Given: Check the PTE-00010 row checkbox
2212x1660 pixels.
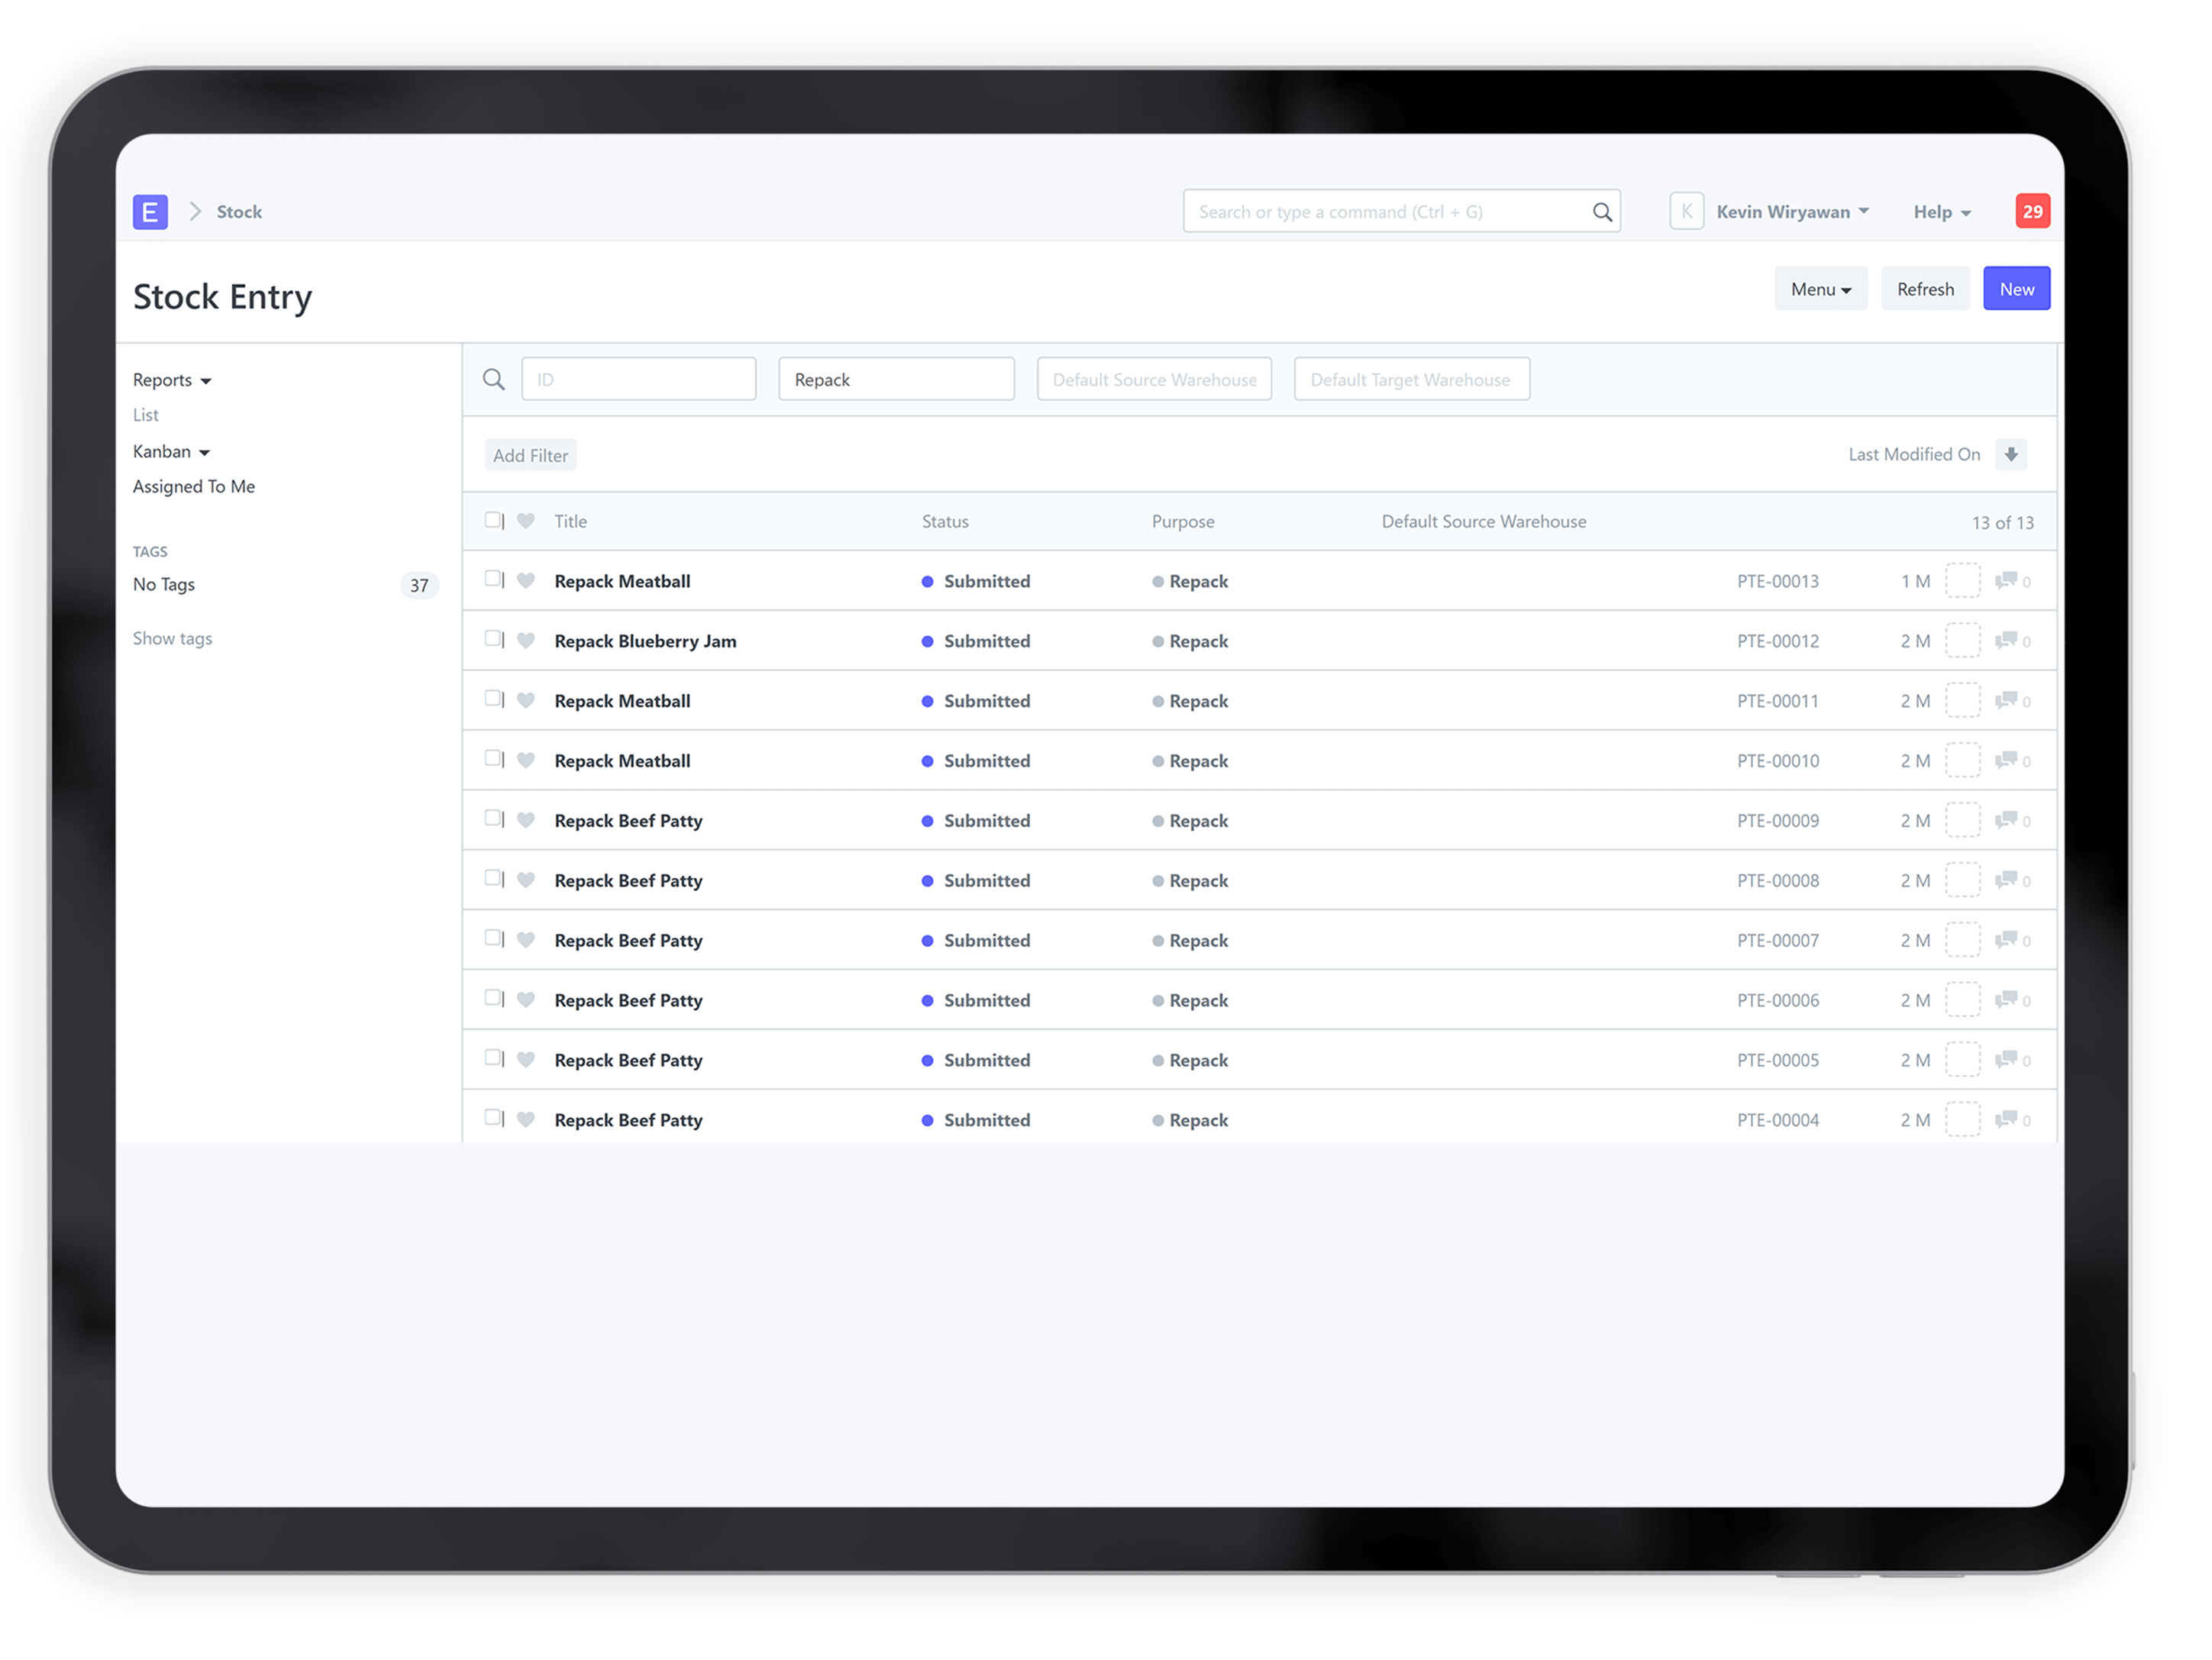Looking at the screenshot, I should [x=493, y=759].
